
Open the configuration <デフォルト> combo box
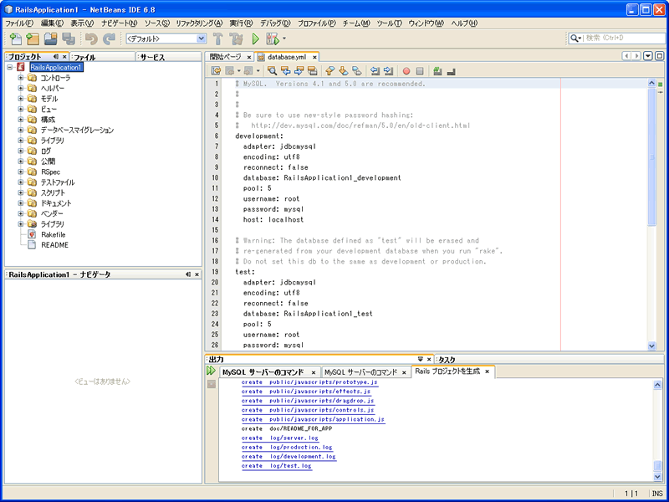pyautogui.click(x=166, y=38)
